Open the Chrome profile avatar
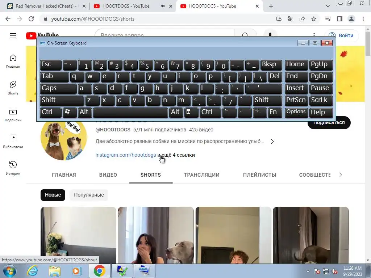Image resolution: width=371 pixels, height=278 pixels. point(351,19)
